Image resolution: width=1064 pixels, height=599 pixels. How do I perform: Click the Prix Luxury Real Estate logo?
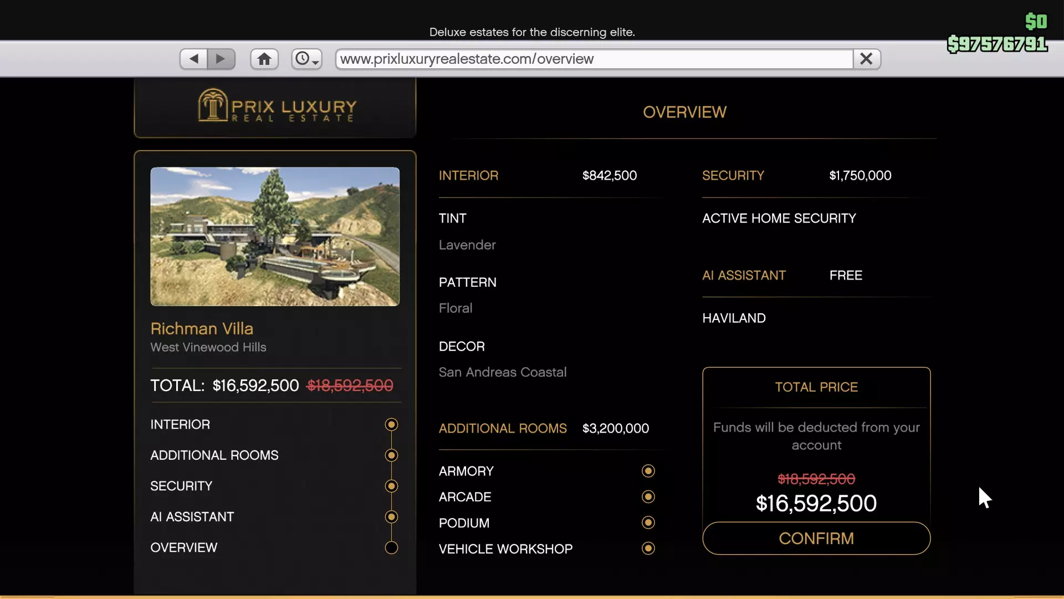pos(277,106)
